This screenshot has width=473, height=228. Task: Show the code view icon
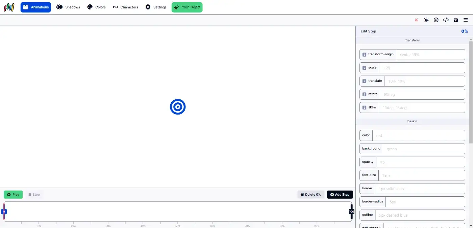click(x=446, y=20)
